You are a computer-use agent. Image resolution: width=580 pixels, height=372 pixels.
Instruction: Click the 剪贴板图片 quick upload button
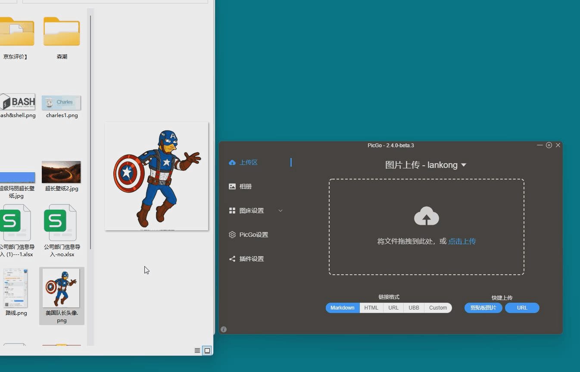click(483, 308)
